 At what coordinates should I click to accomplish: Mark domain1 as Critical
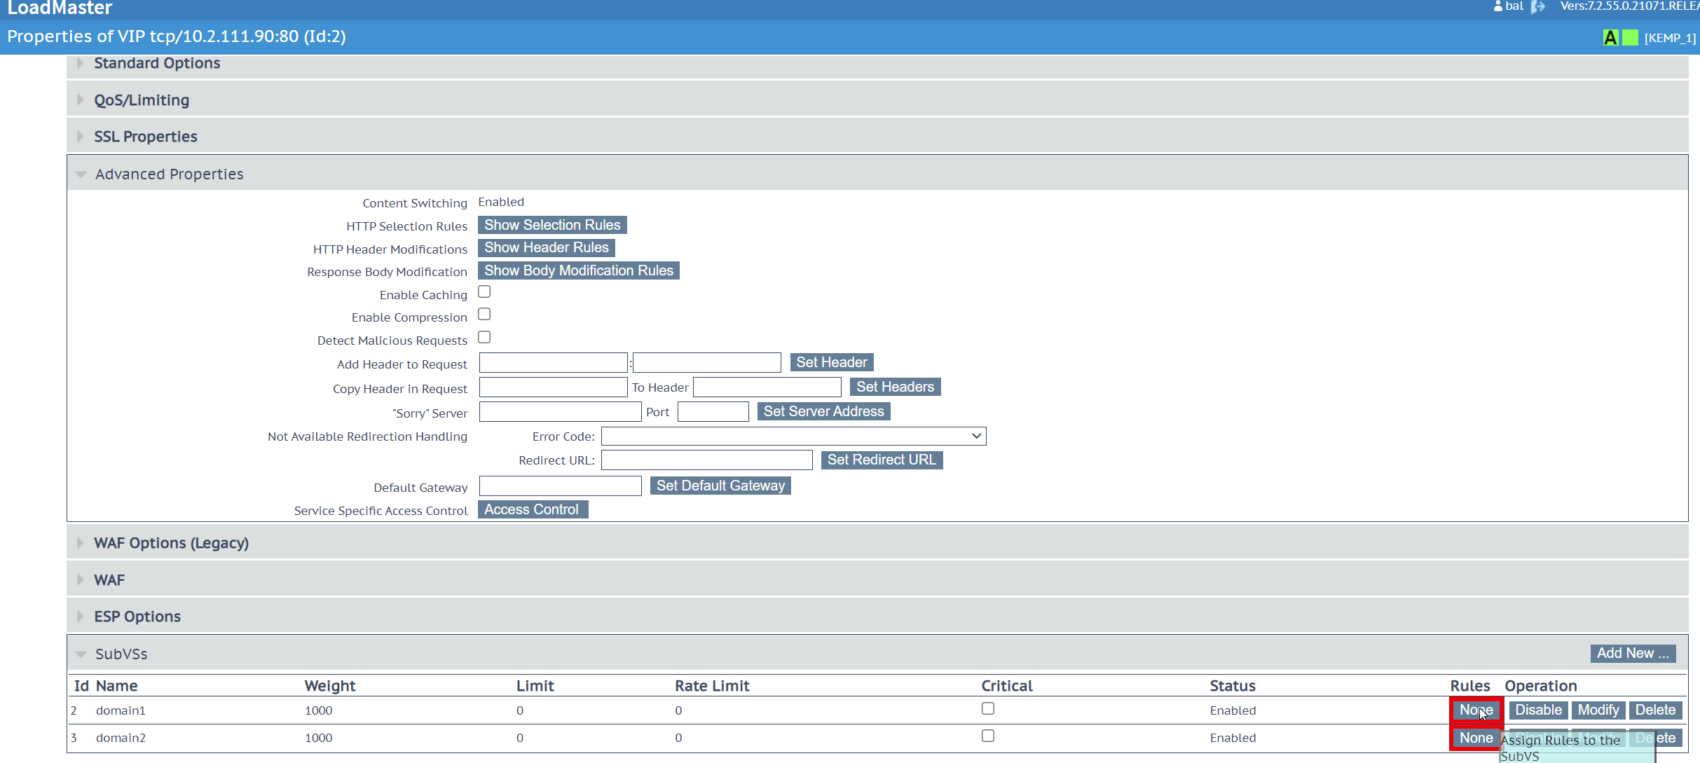click(x=988, y=709)
